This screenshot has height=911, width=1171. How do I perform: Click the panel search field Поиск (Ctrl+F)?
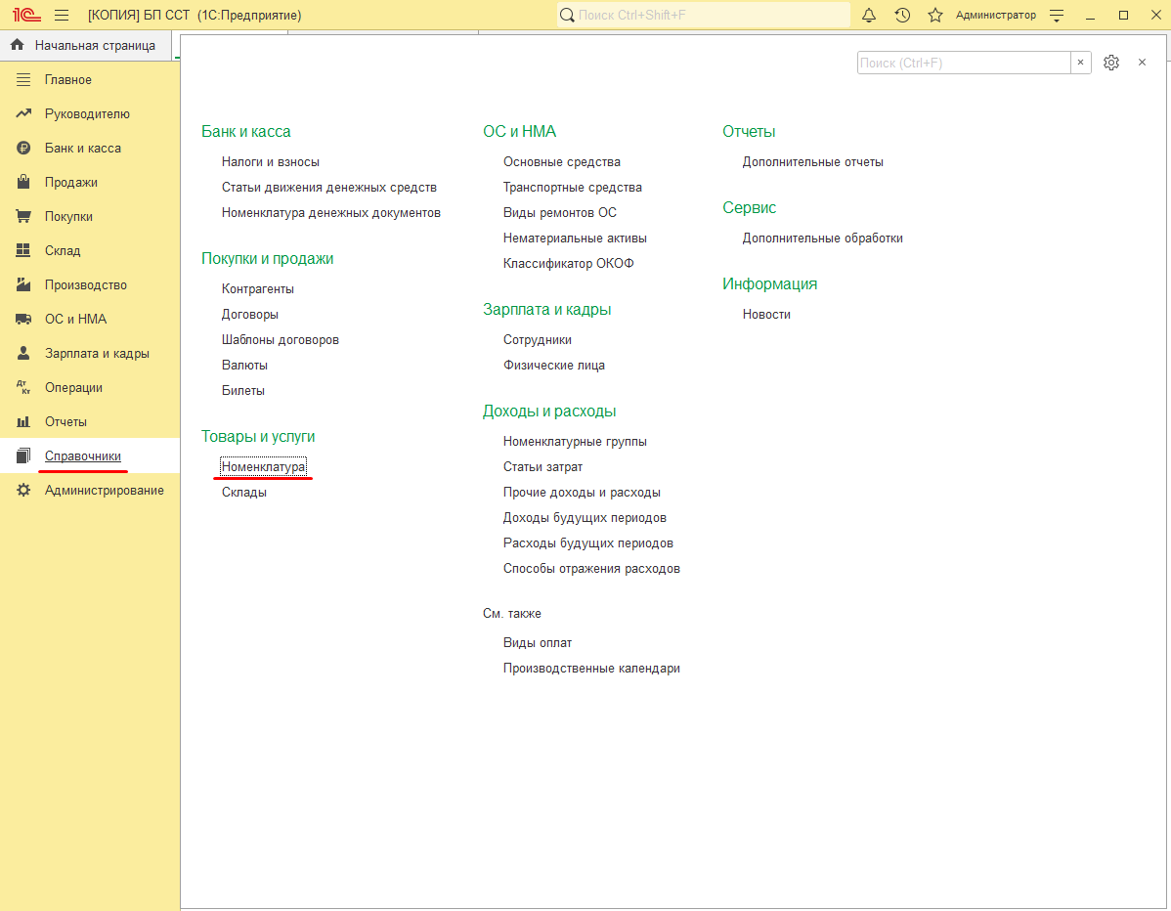[x=964, y=63]
